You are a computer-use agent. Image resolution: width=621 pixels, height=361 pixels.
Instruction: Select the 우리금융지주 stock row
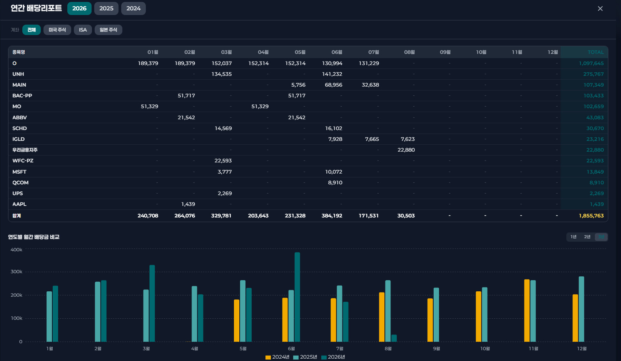coord(308,150)
